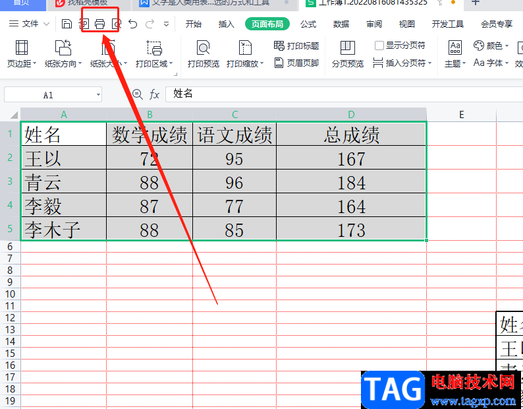
Task: Select row 3 header
Action: pyautogui.click(x=10, y=181)
